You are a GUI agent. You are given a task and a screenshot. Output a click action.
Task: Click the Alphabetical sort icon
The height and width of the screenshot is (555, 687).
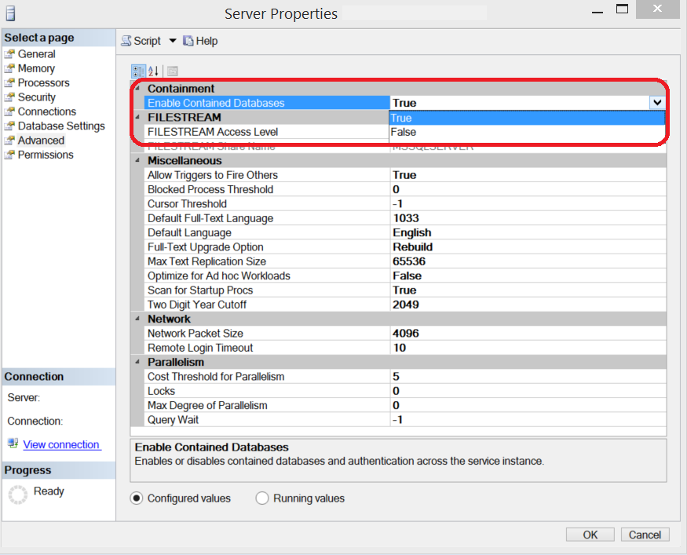[x=154, y=71]
